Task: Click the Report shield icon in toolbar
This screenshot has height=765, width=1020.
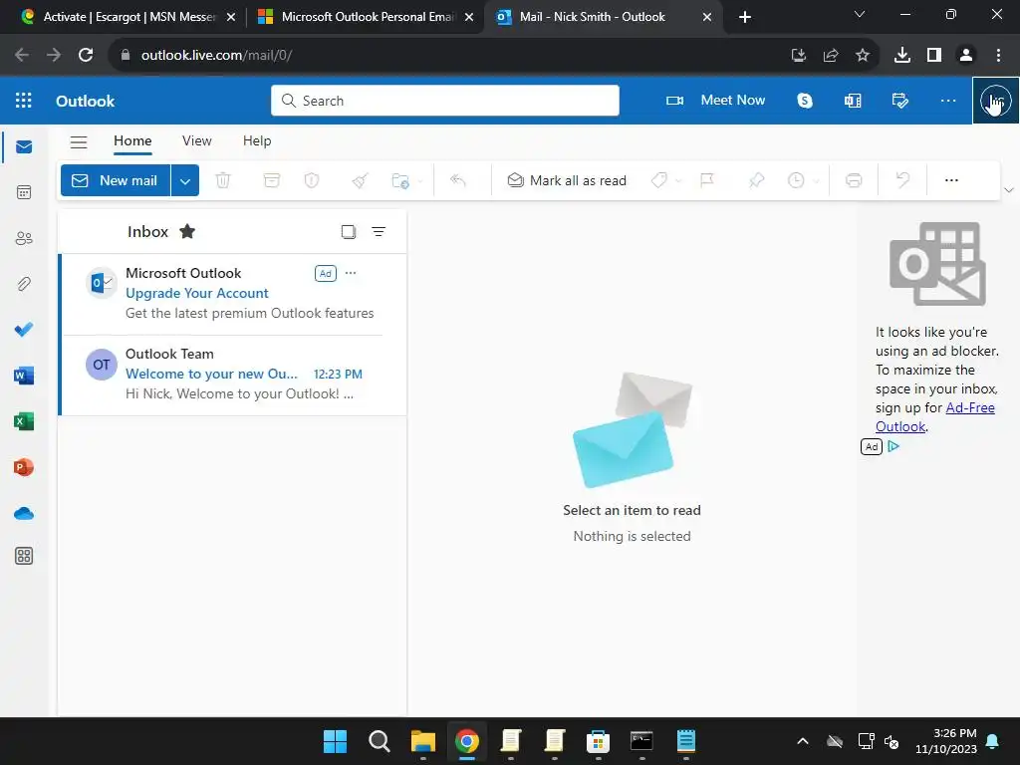Action: pos(312,180)
